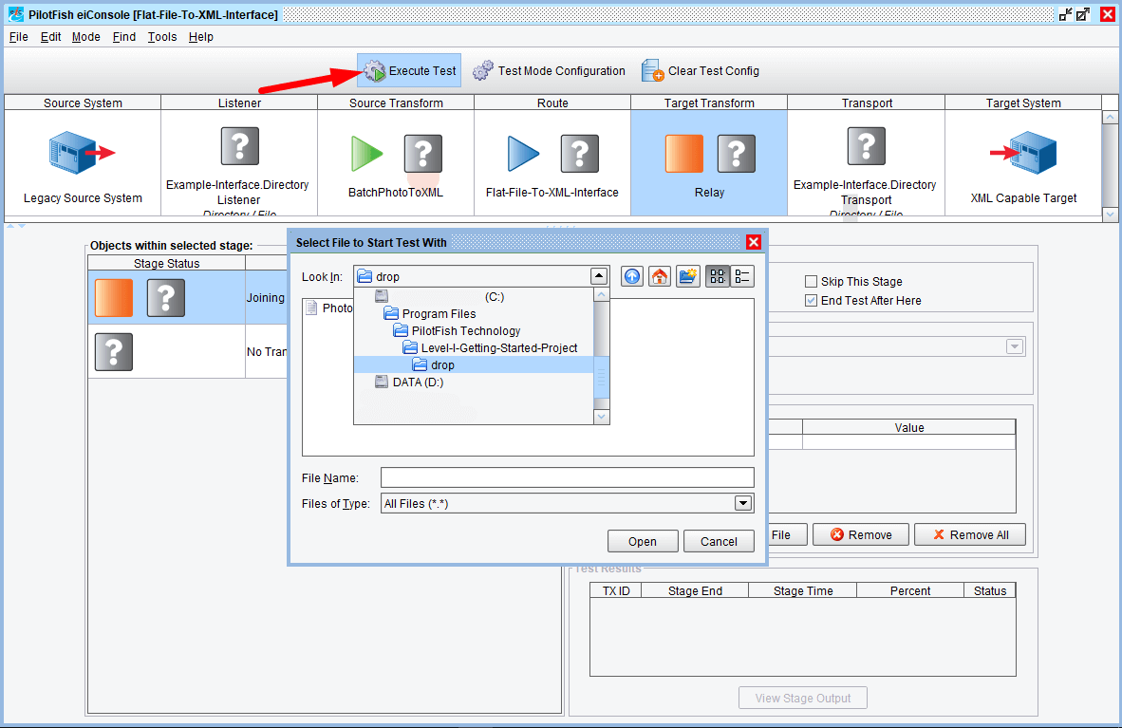Cancel the file selection dialog
Image resolution: width=1122 pixels, height=728 pixels.
click(719, 541)
